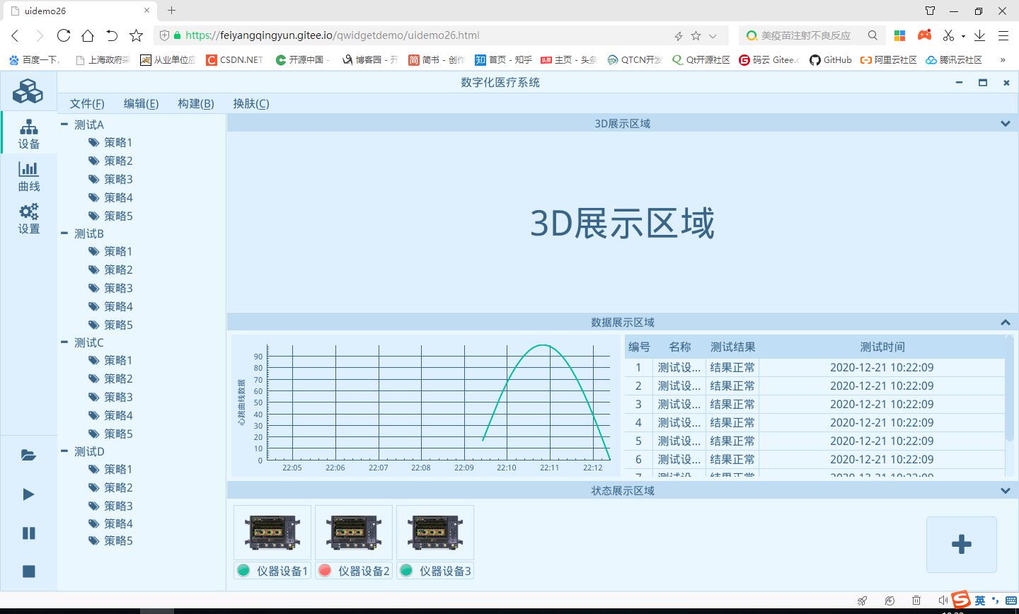Click the plus add device button
Image resolution: width=1019 pixels, height=614 pixels.
coord(961,544)
